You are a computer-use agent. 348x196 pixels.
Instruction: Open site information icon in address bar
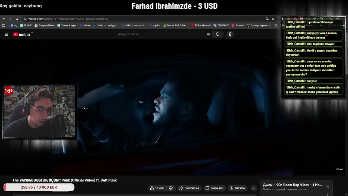point(25,19)
